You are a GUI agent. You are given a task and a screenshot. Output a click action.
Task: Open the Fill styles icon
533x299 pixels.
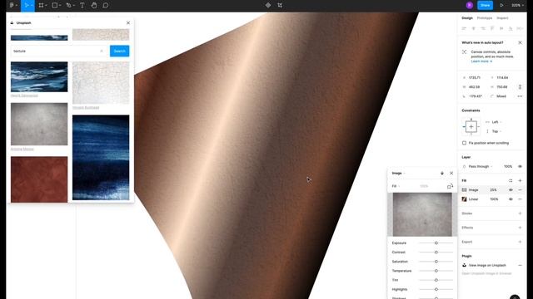(511, 181)
